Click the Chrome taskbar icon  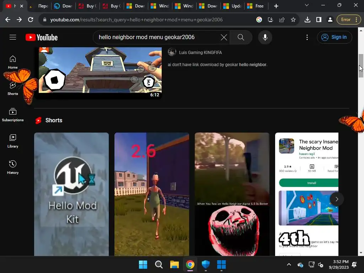190,264
